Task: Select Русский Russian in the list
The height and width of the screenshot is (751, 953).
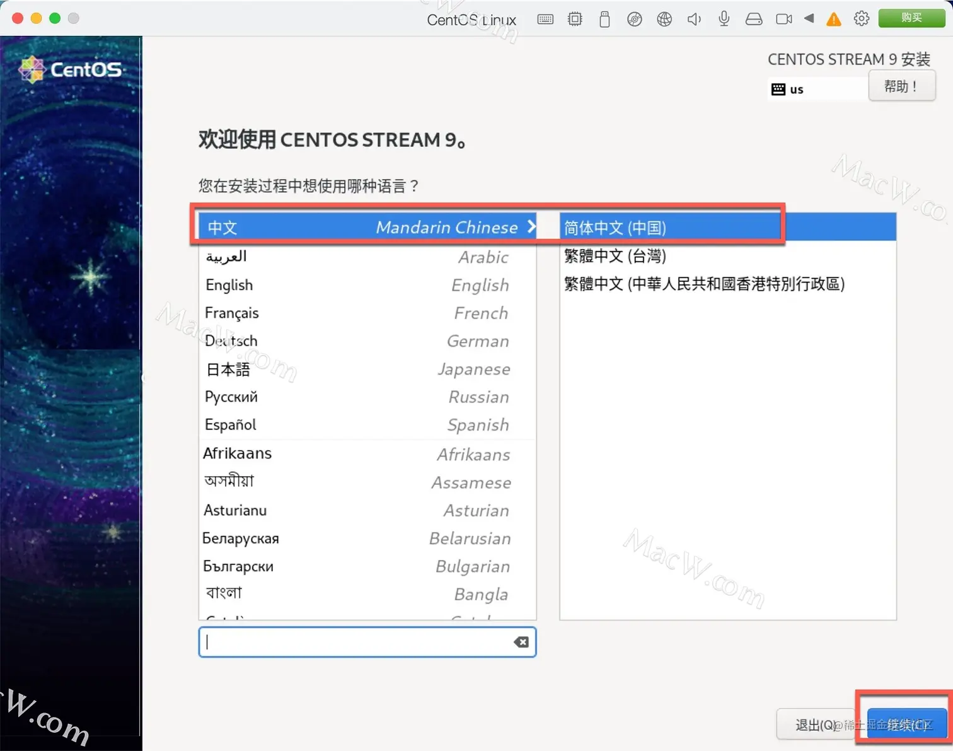Action: [367, 397]
